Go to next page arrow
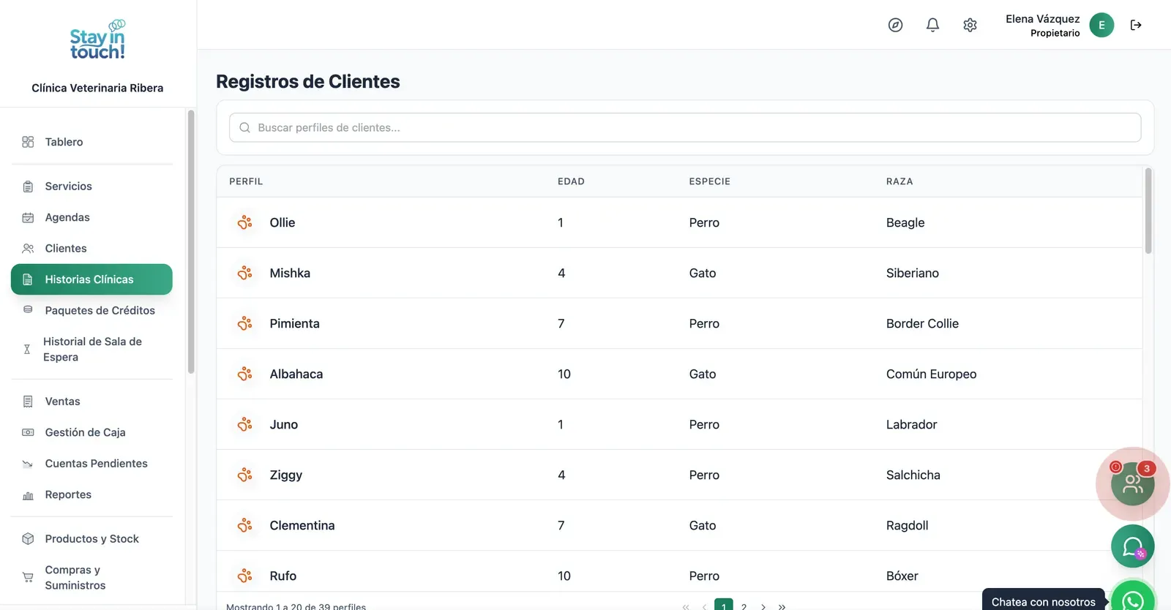This screenshot has height=610, width=1171. [x=763, y=606]
